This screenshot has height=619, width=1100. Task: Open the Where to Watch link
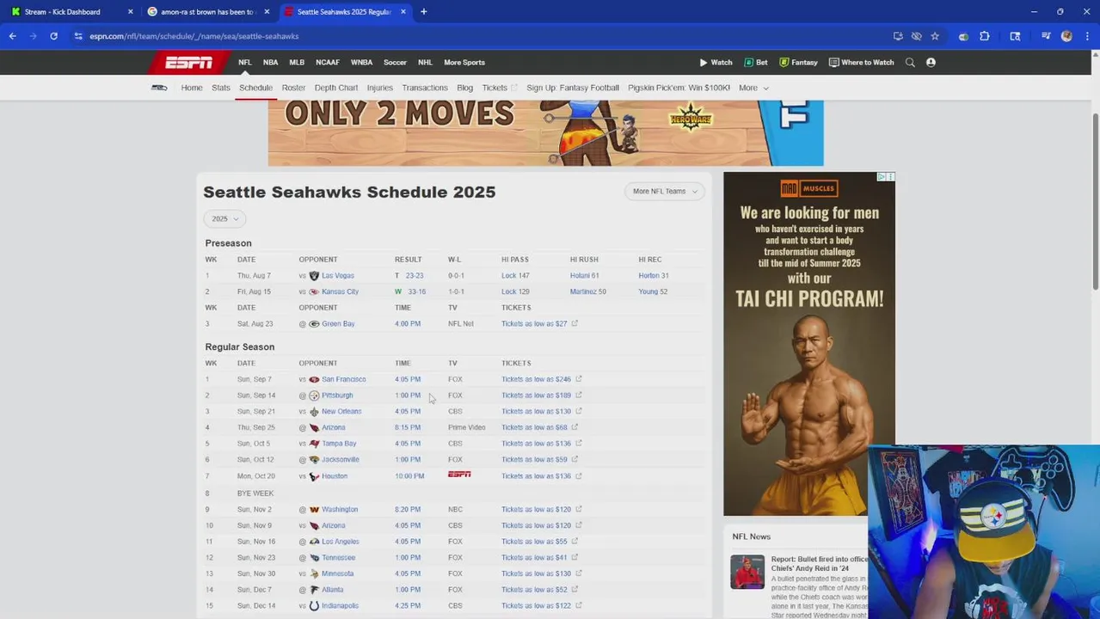click(861, 62)
